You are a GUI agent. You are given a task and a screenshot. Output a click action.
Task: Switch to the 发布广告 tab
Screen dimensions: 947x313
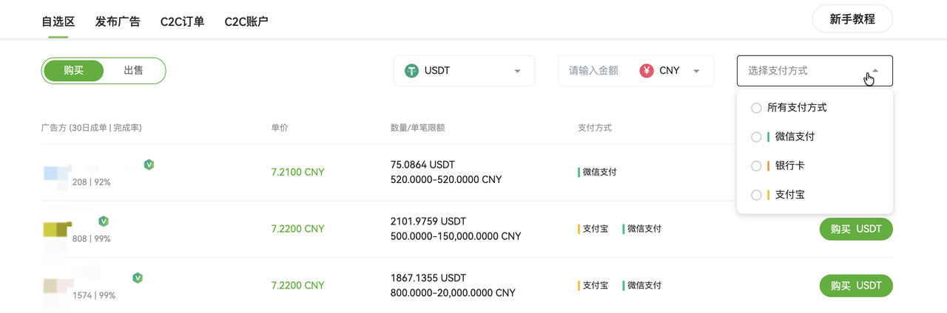[118, 21]
